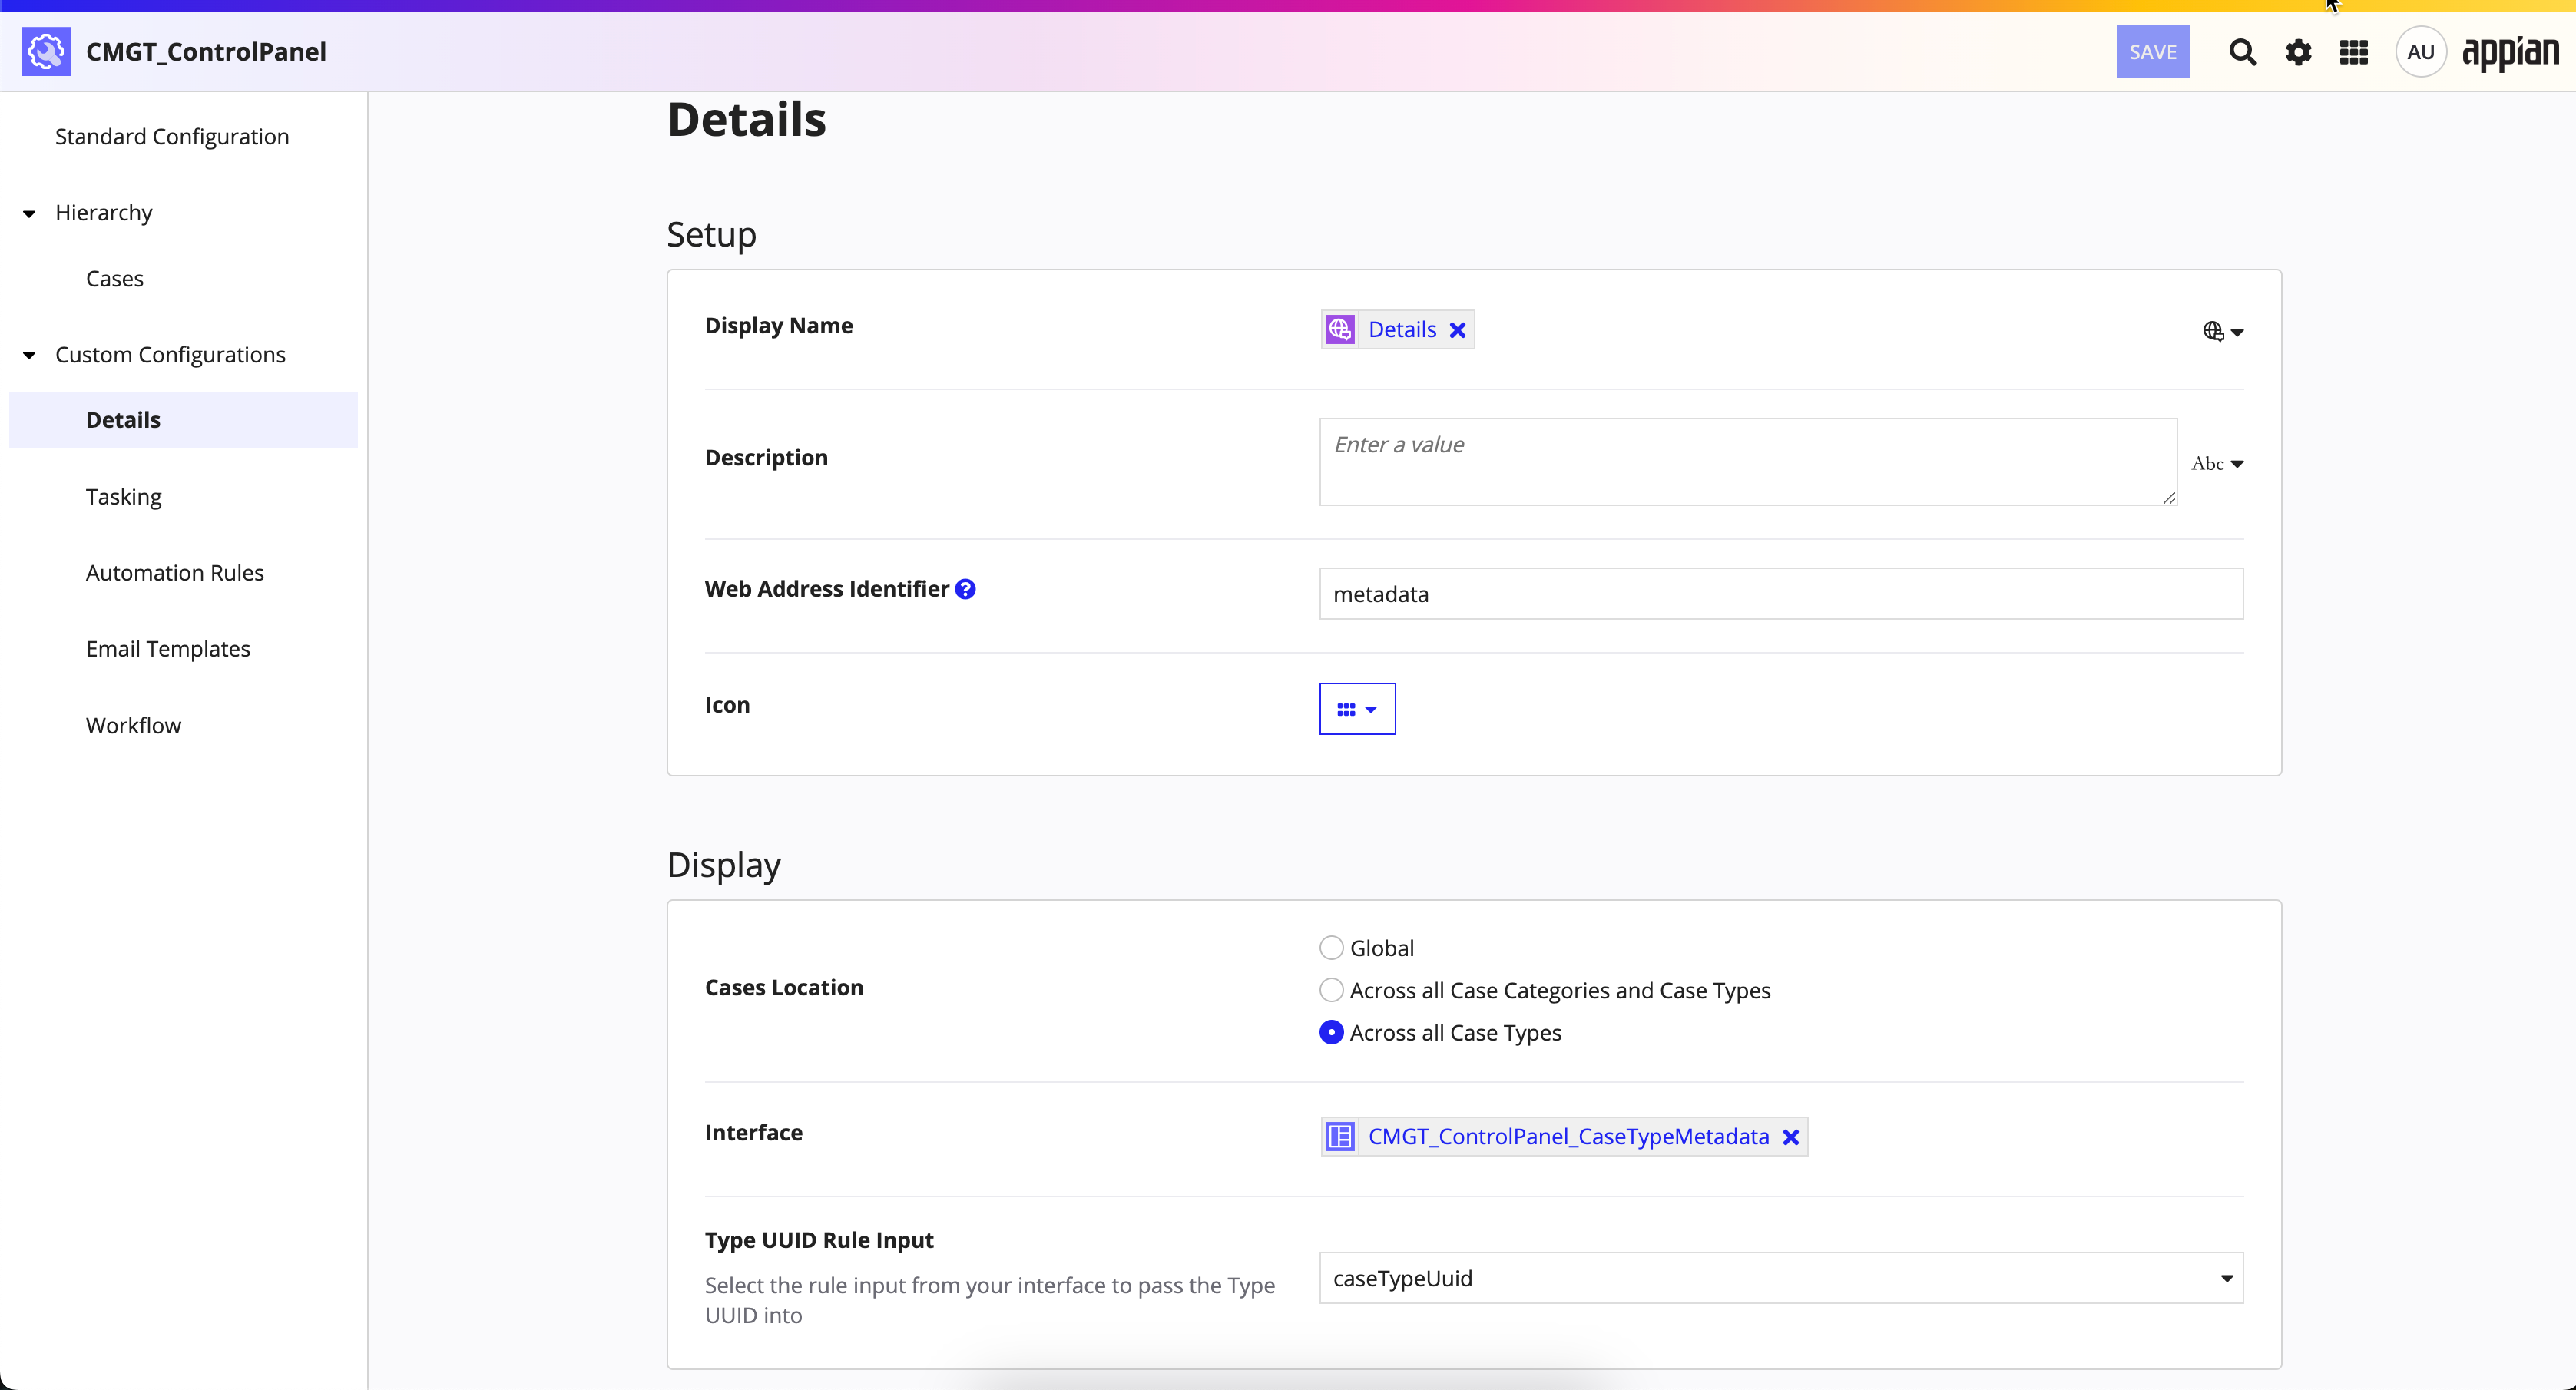Open CMGT_ControlPanel_CaseTypeMetadata interface link
Viewport: 2576px width, 1390px height.
tap(1568, 1136)
